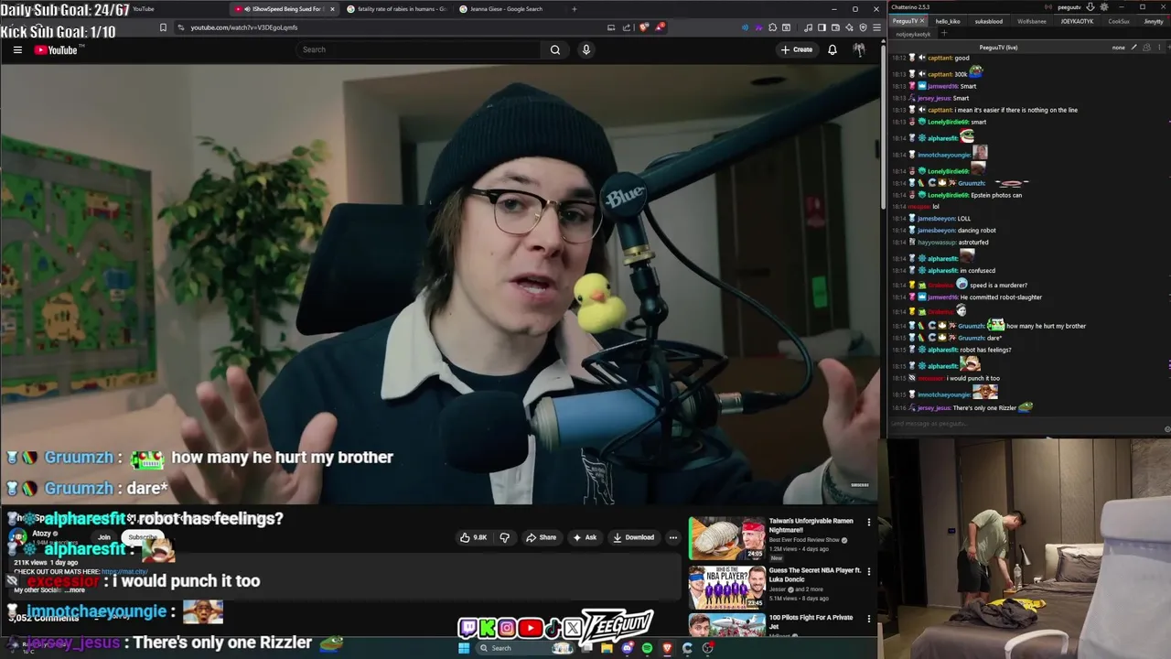Share the YouTube video
The width and height of the screenshot is (1171, 659).
click(542, 537)
